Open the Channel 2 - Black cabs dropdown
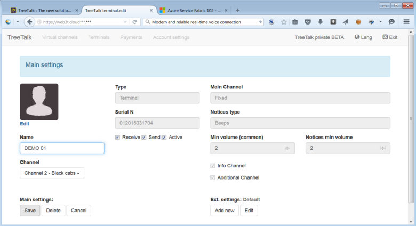Screen dimensions: 416x226 click(x=52, y=173)
